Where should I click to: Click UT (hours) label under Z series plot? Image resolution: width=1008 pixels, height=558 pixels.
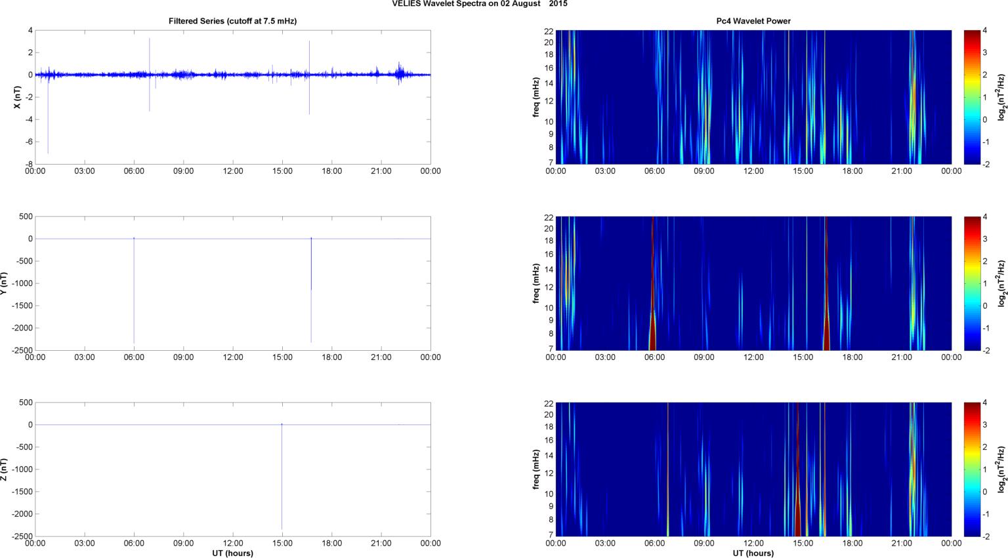pyautogui.click(x=232, y=553)
